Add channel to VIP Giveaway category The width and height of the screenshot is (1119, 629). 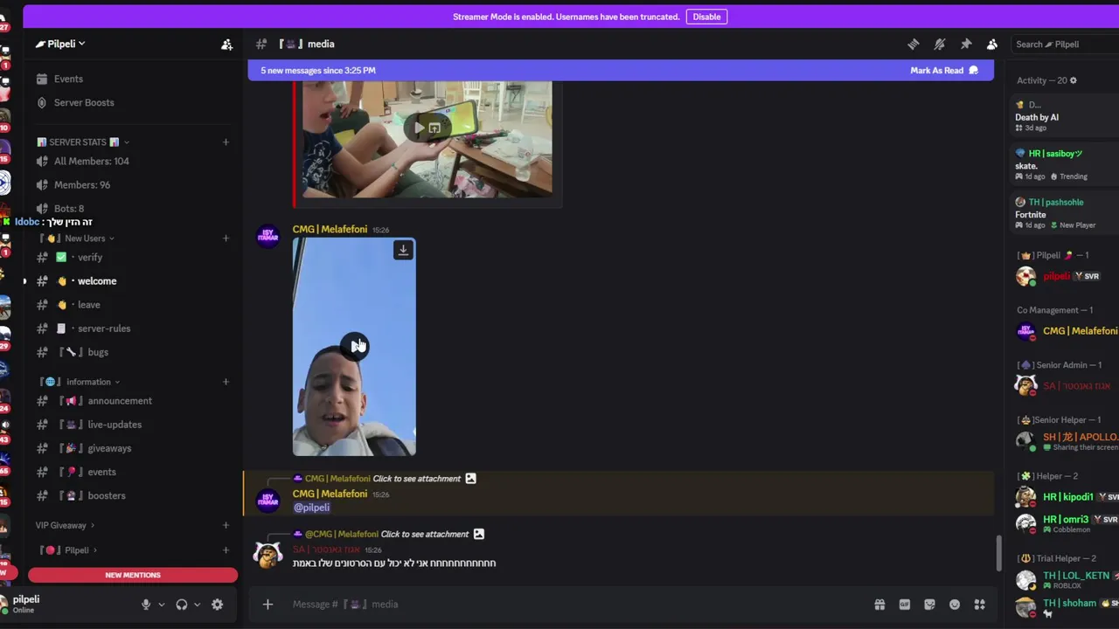pos(226,525)
